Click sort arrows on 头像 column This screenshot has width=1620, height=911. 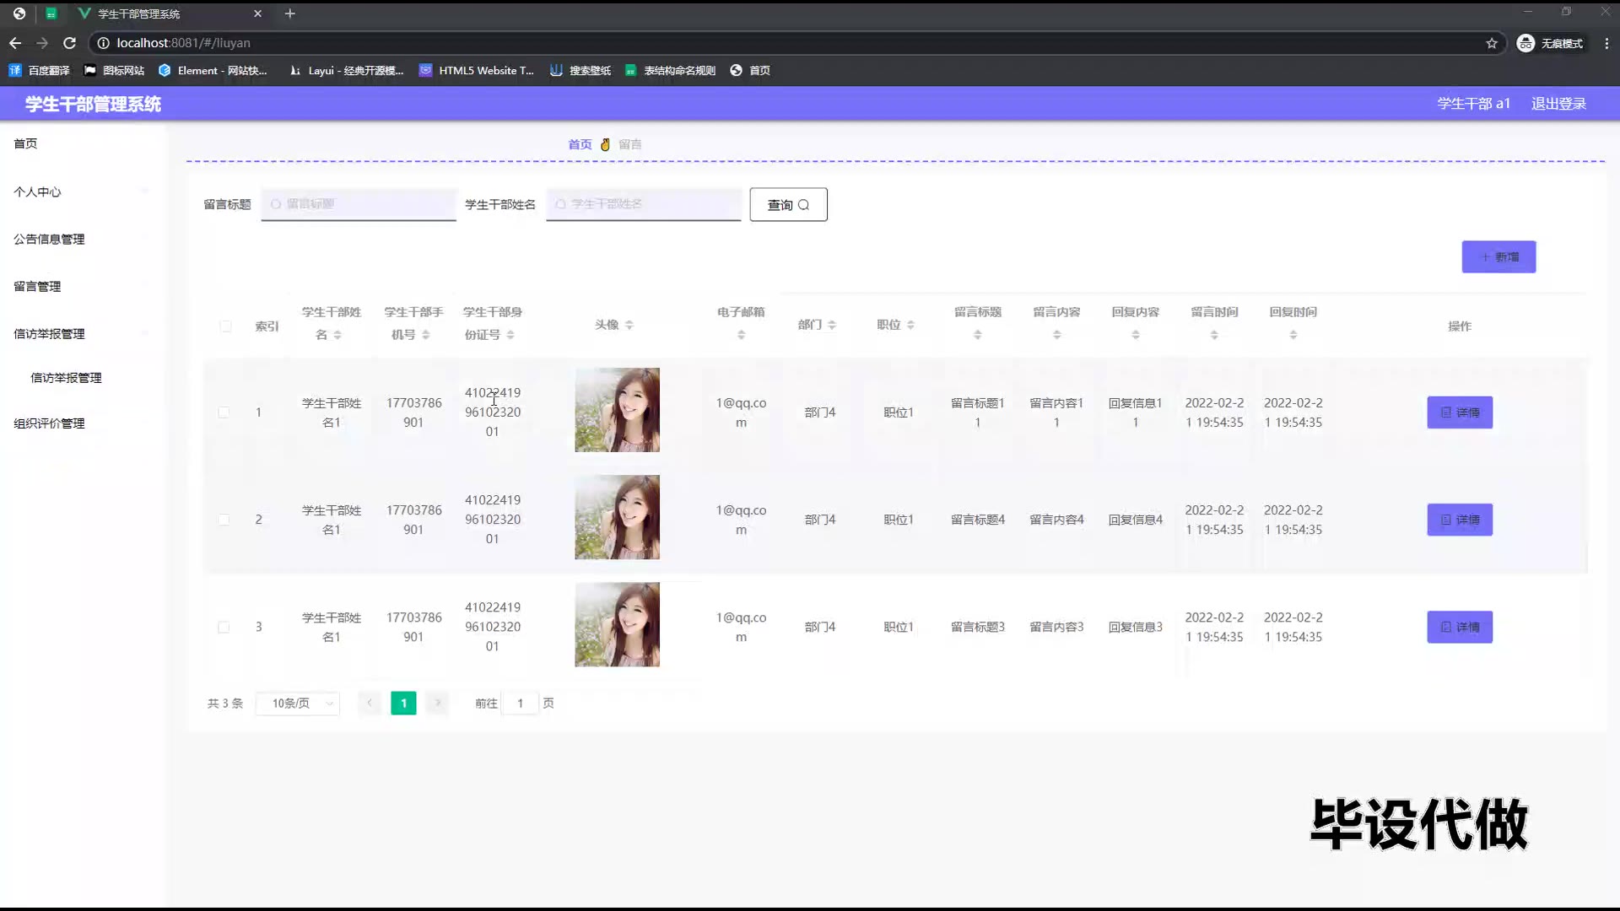629,325
